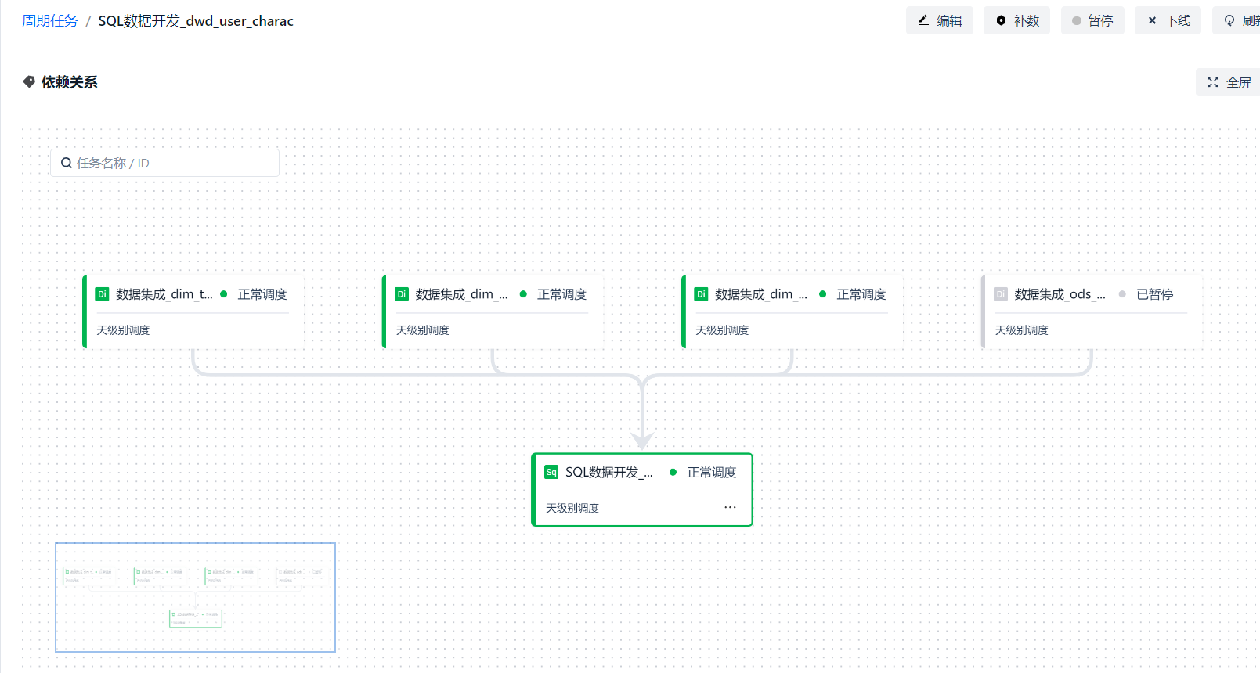Focus the 任务名称 / ID search field
1260x673 pixels.
(x=172, y=163)
